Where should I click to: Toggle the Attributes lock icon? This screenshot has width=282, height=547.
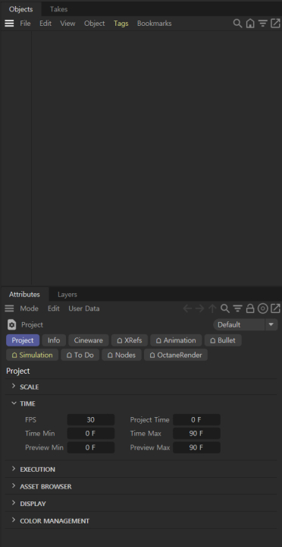click(250, 308)
